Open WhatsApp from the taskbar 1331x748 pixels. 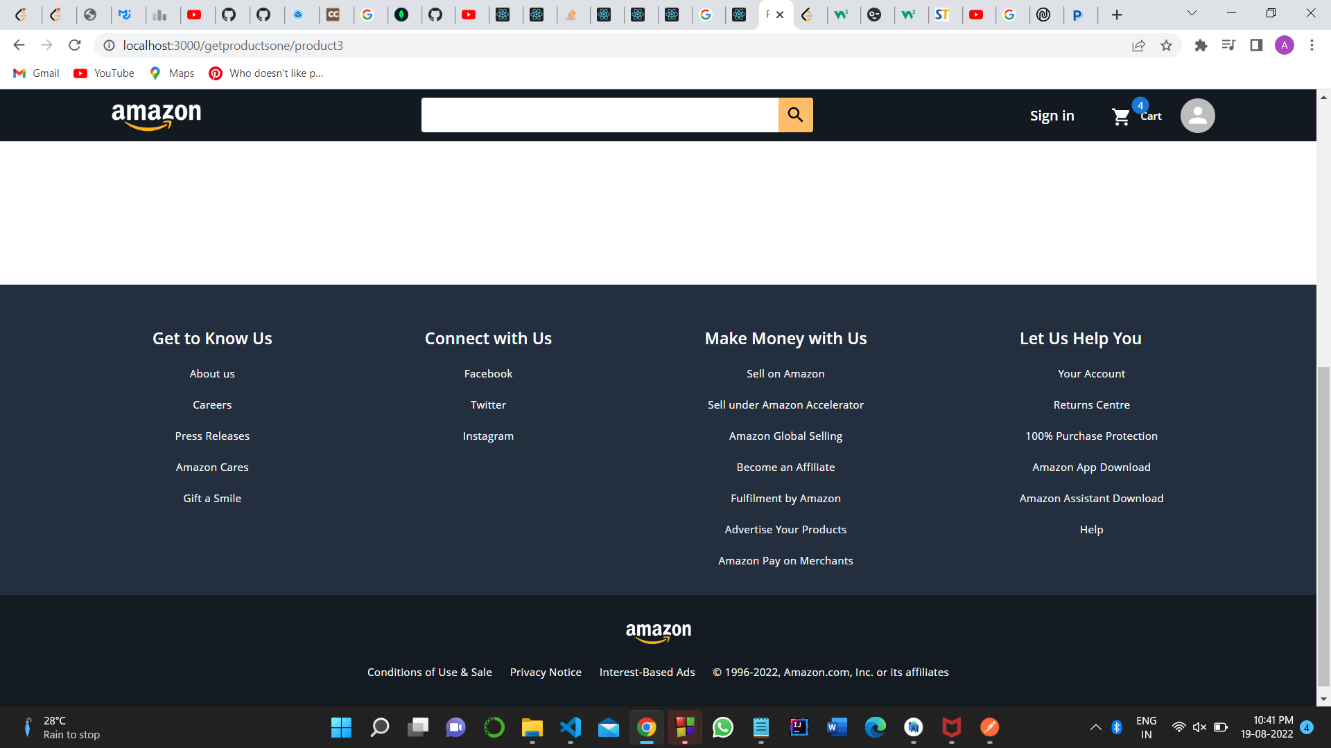[722, 728]
